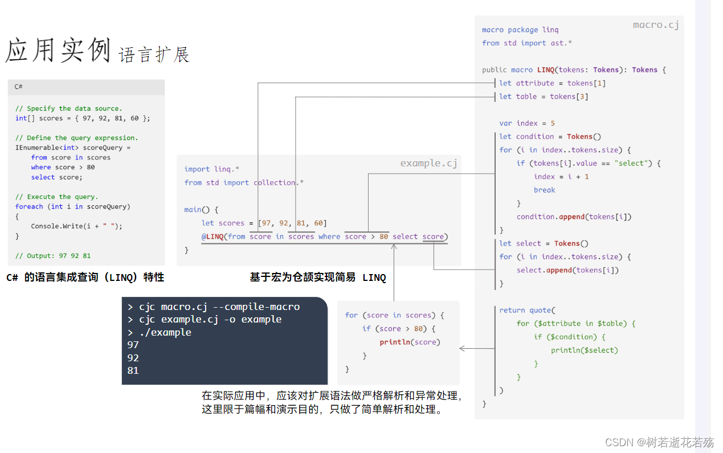Click the caption '基于宏为仓颉实现简易 LINQ'

318,277
